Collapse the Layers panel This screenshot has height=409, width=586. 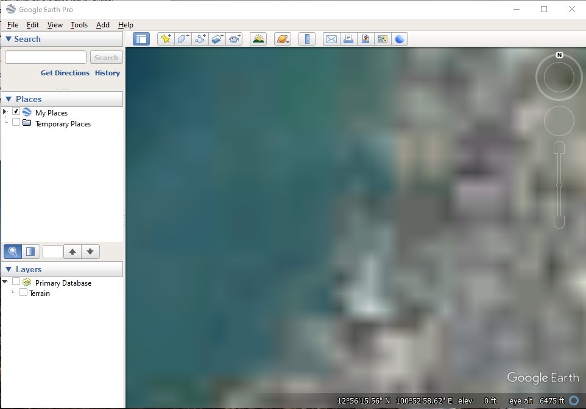pyautogui.click(x=9, y=269)
